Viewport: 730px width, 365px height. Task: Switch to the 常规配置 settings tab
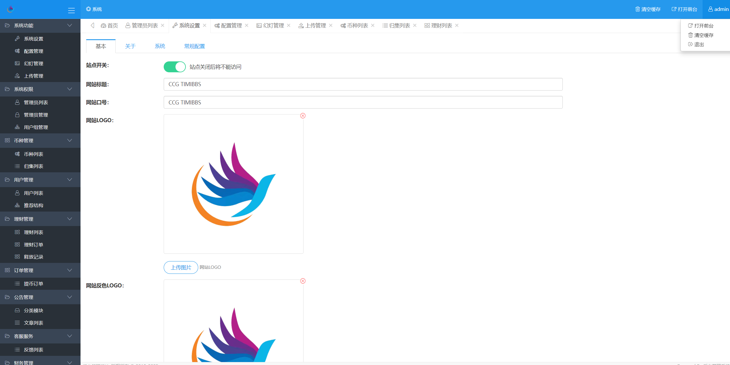point(194,46)
